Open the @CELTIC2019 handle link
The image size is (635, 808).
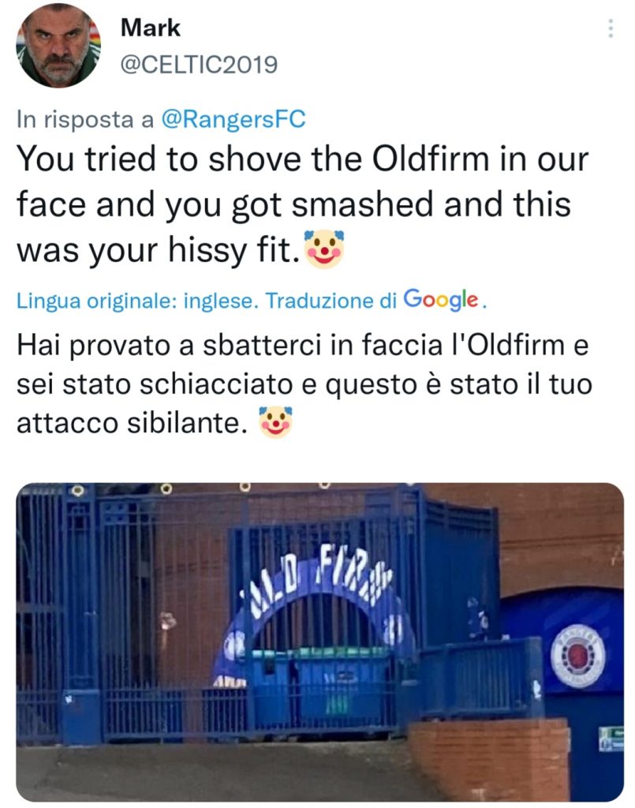(x=199, y=65)
